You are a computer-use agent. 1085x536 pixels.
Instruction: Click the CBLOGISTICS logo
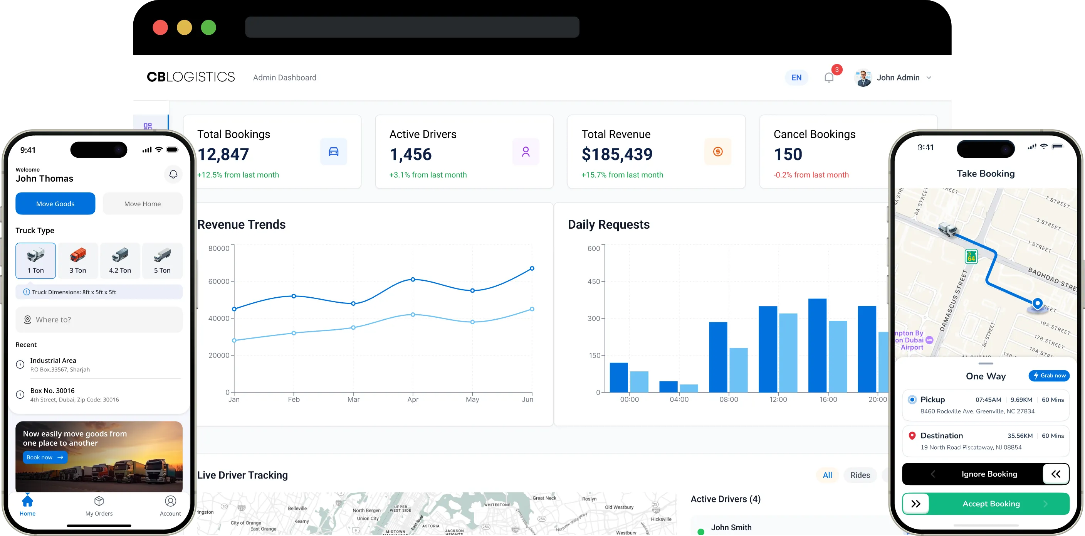pos(191,77)
